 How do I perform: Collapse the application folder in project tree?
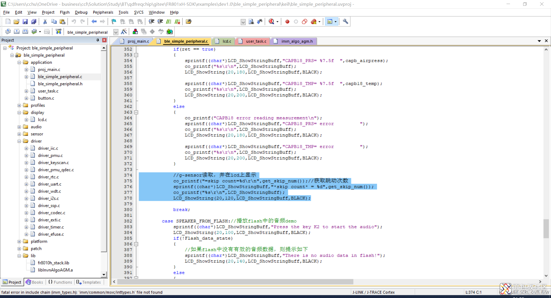tap(19, 62)
